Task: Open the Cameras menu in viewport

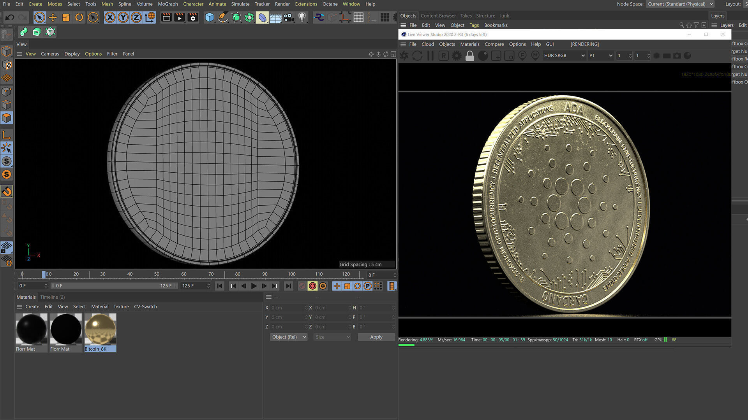Action: click(x=50, y=54)
